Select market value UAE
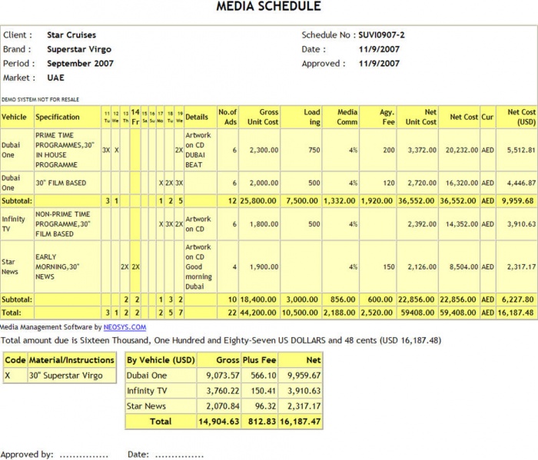This screenshot has height=460, width=538. pos(55,78)
